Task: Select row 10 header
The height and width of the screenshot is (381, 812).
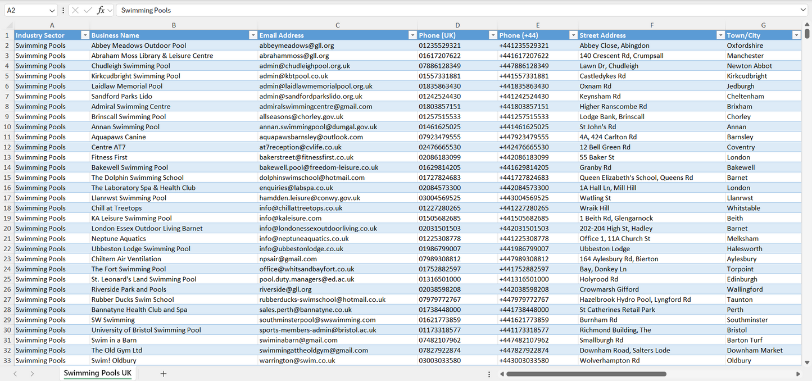Action: pyautogui.click(x=7, y=127)
